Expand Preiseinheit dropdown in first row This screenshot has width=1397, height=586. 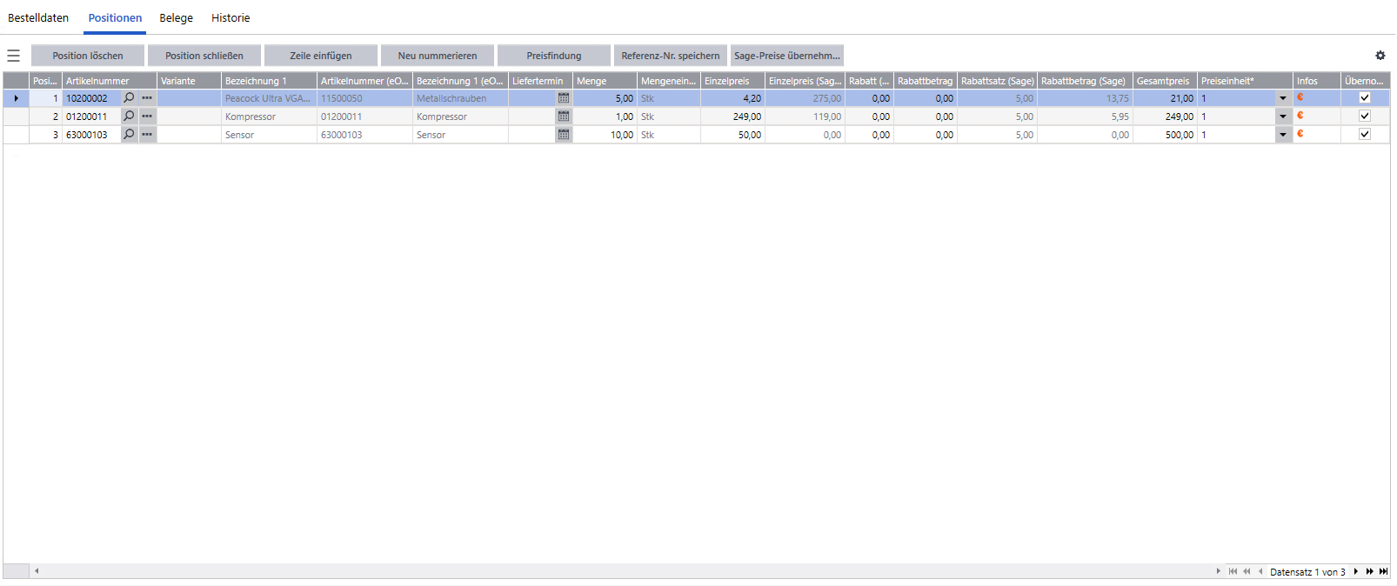tap(1283, 98)
